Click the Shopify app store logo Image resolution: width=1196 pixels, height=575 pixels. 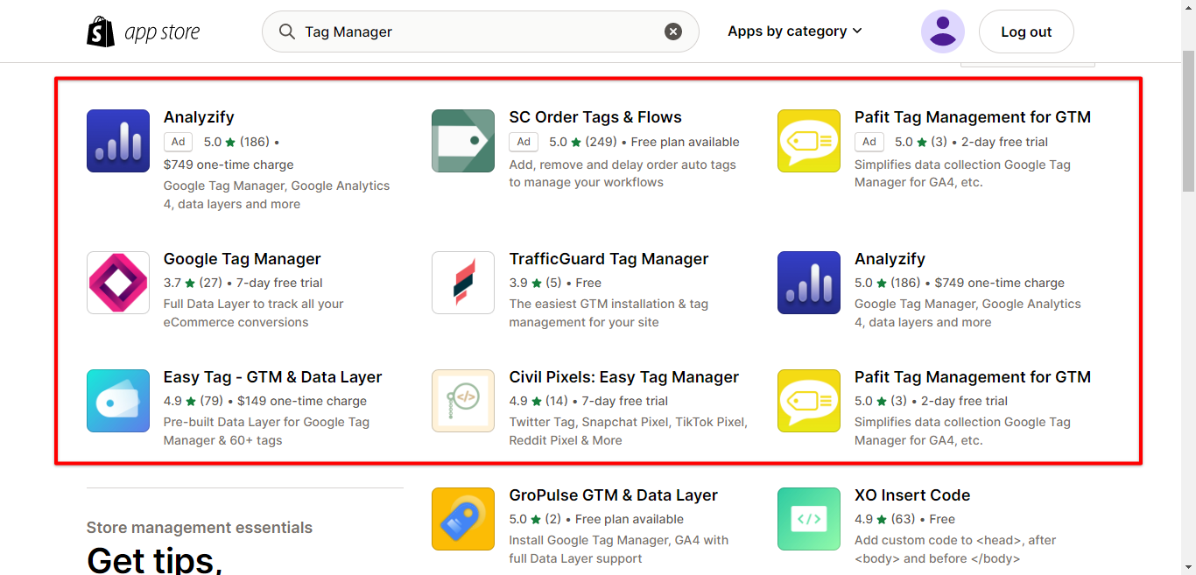pyautogui.click(x=144, y=32)
